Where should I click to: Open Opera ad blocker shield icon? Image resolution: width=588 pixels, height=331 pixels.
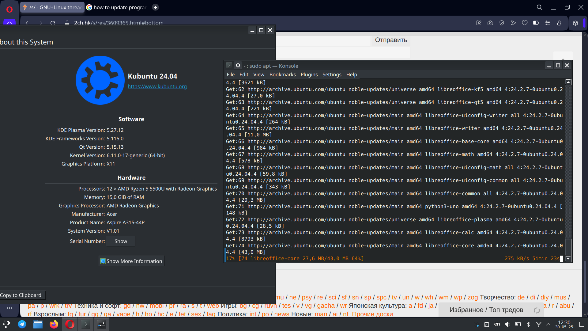[x=502, y=23]
